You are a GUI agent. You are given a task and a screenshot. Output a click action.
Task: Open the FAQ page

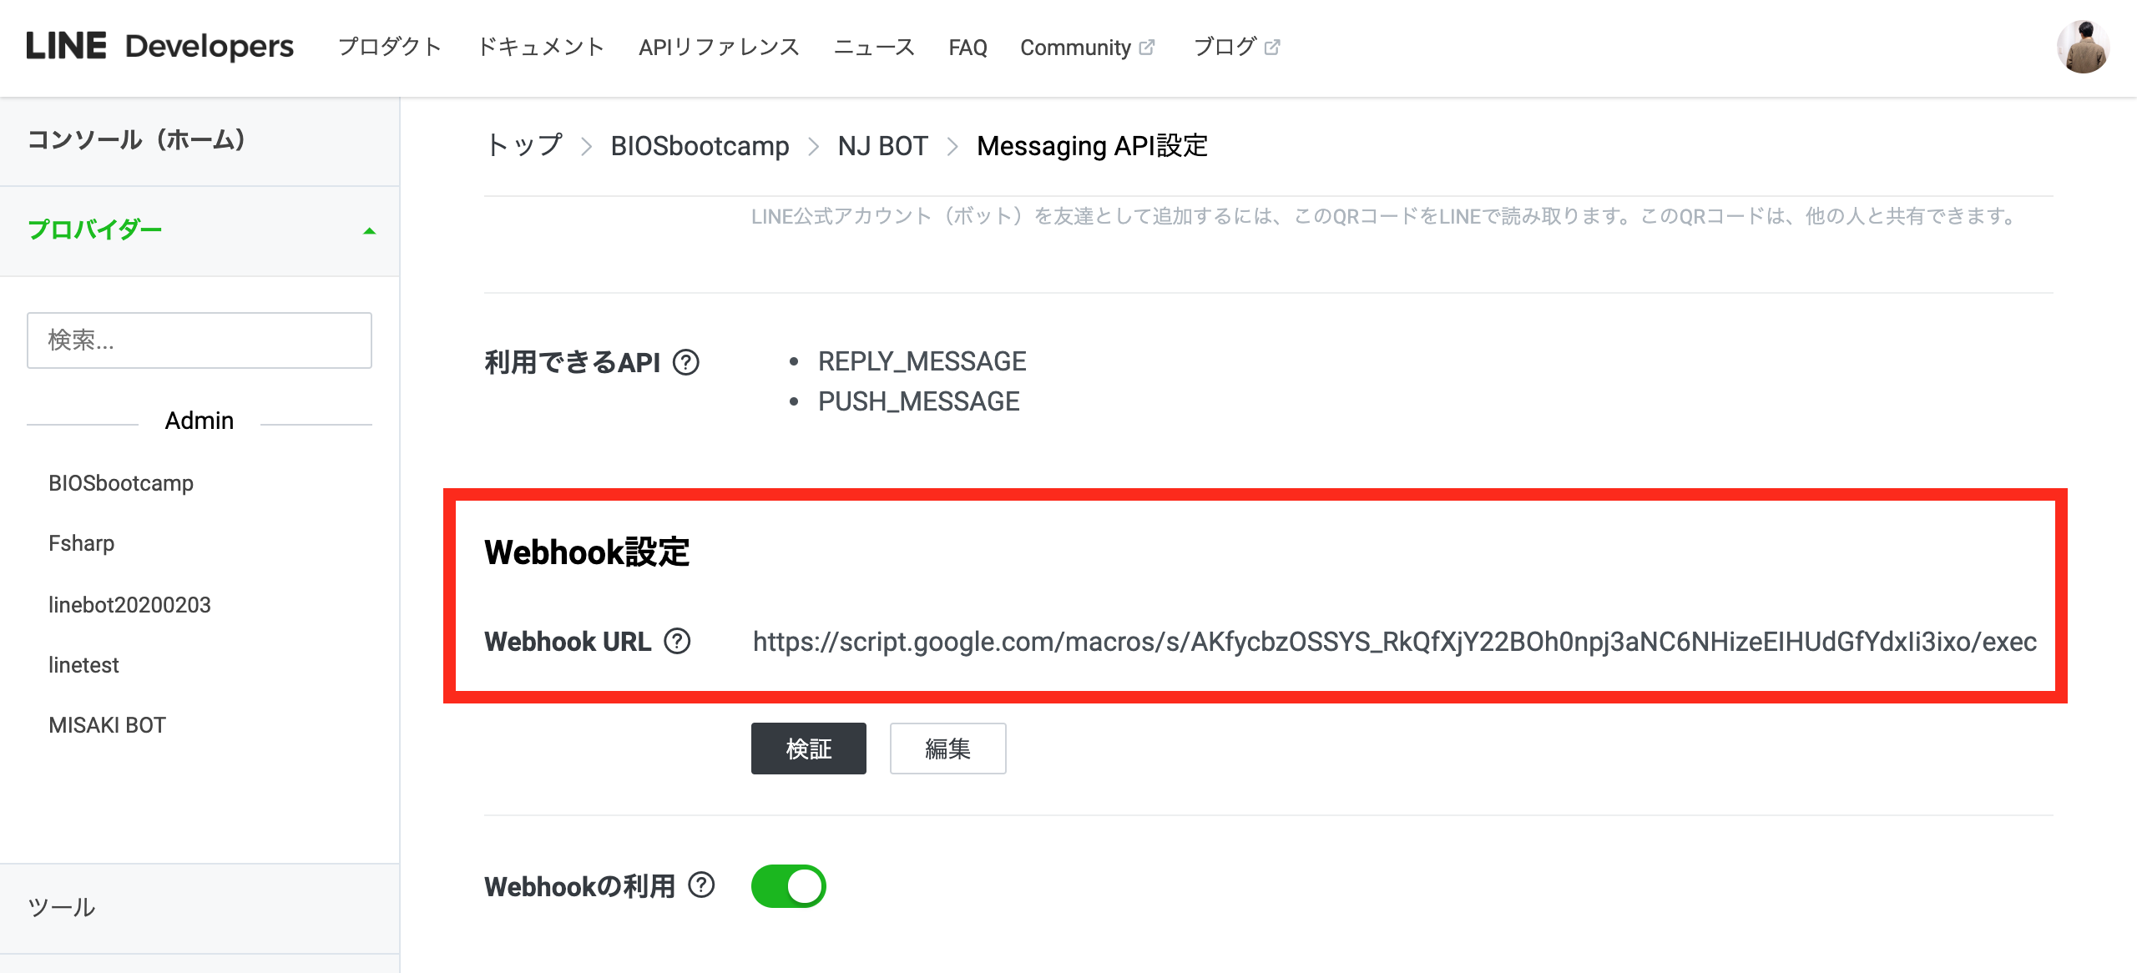pos(967,48)
